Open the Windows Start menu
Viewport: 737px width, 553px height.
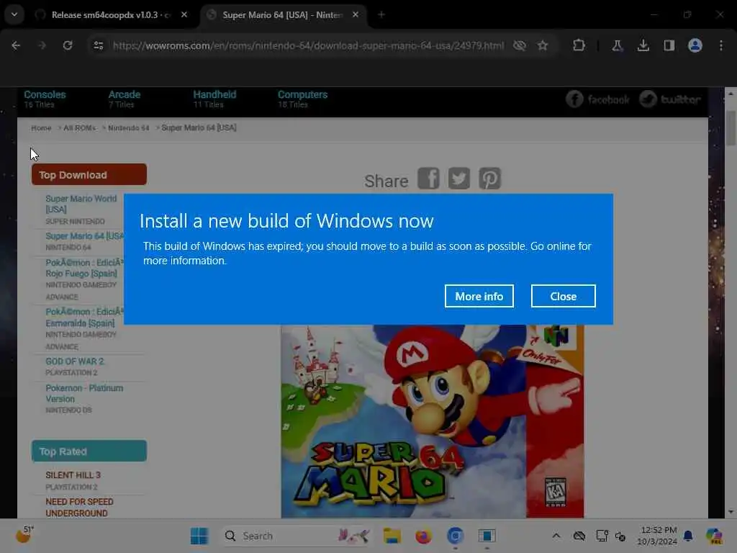pos(199,536)
